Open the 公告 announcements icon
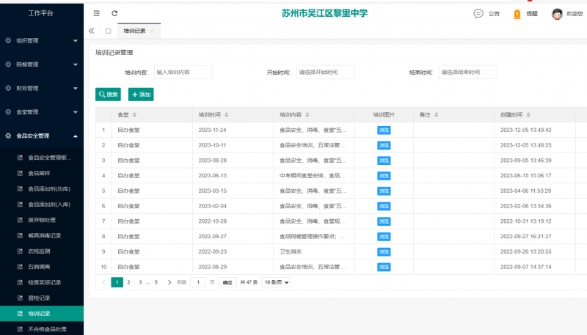 [x=478, y=13]
